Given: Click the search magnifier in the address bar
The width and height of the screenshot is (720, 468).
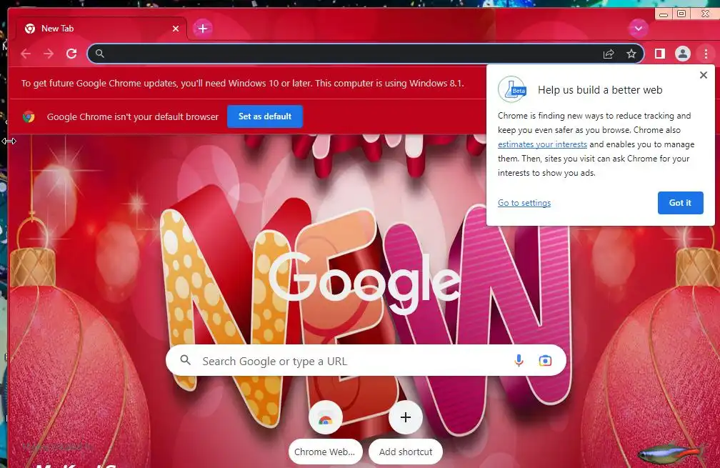Looking at the screenshot, I should pos(100,54).
